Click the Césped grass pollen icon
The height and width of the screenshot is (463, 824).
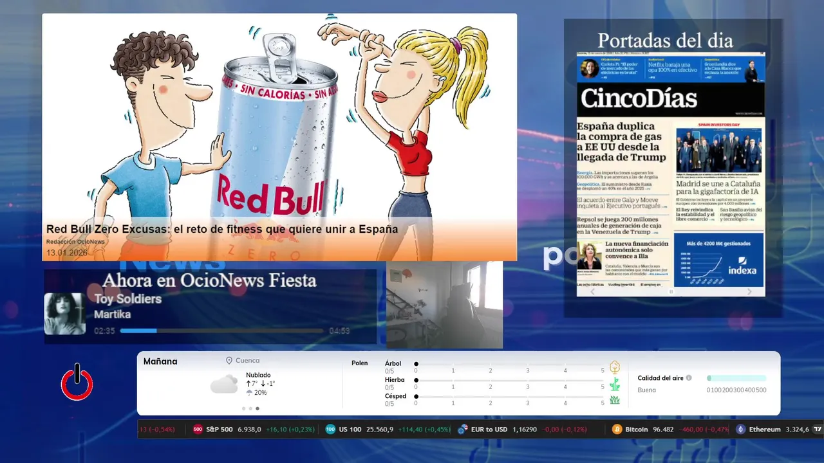[615, 400]
